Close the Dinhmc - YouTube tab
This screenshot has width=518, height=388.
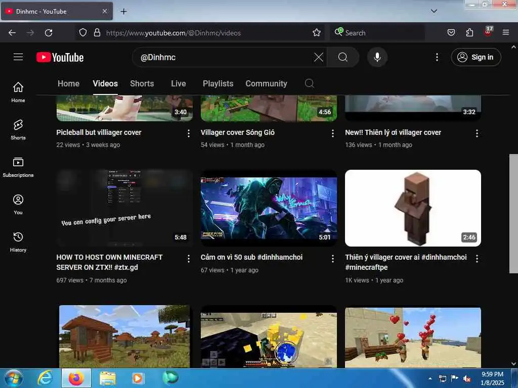tap(104, 11)
